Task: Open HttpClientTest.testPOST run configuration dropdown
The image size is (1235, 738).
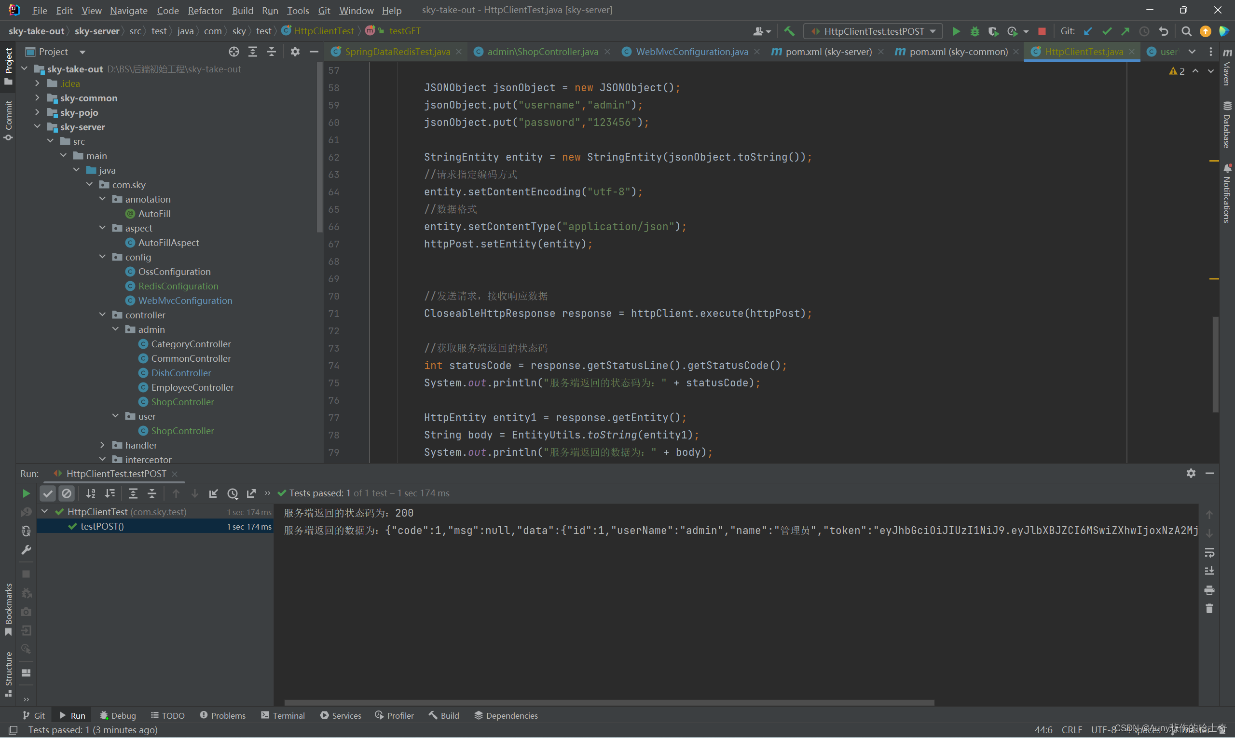Action: tap(873, 31)
